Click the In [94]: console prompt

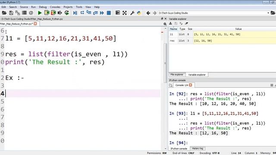point(179,143)
